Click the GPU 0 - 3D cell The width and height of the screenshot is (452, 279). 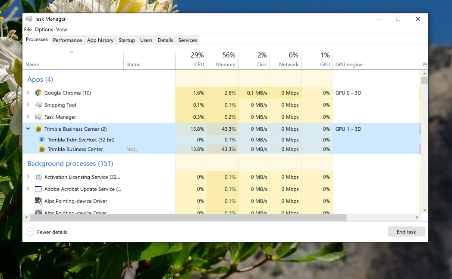tap(348, 93)
